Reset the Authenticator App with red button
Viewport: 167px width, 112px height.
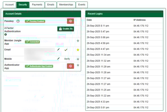70,66
